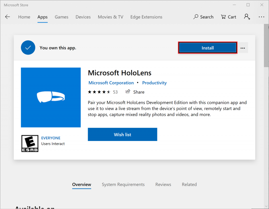
Task: Click the ESRB Everyone rating badge
Action: coord(30,143)
